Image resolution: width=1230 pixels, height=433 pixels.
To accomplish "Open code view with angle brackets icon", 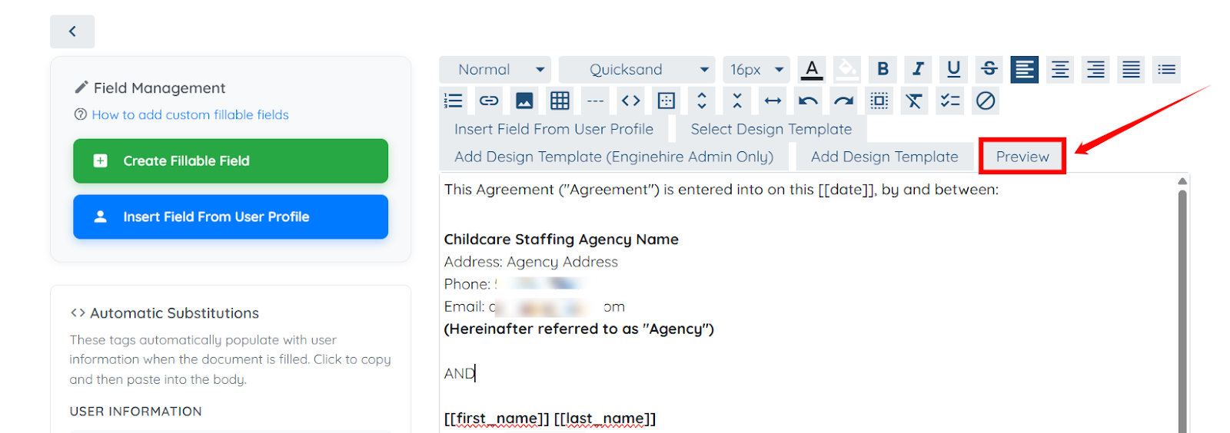I will tap(630, 101).
